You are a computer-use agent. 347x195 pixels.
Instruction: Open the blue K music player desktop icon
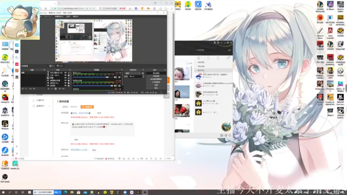(198, 5)
